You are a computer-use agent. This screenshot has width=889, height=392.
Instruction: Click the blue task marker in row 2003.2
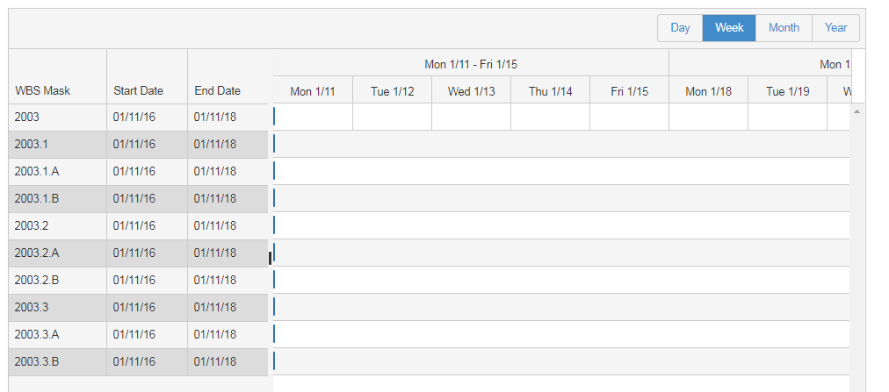click(274, 225)
